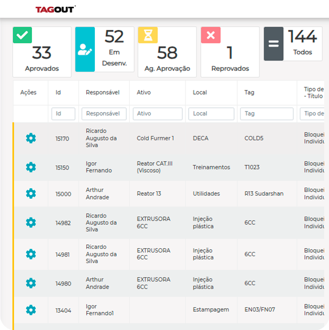Click the yellow hourglass Ag. Aprovação icon
This screenshot has width=329, height=330.
click(148, 35)
